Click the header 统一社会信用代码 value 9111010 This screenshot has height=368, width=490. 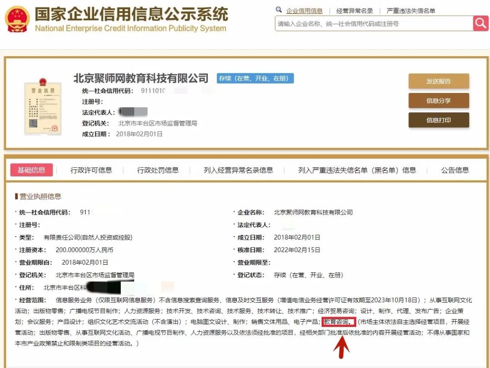pyautogui.click(x=153, y=91)
